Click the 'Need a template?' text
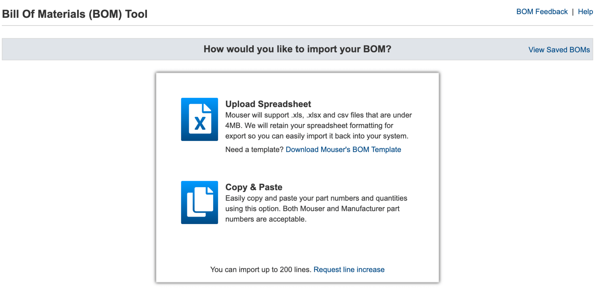Screen dimensions: 595x296 coord(254,149)
